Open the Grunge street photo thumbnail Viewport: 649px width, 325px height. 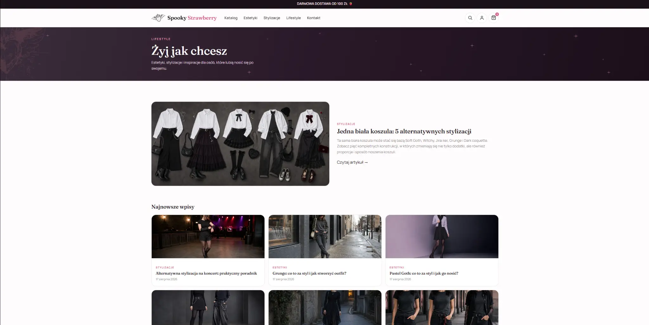[325, 236]
